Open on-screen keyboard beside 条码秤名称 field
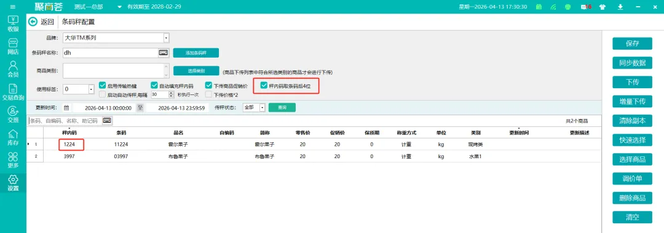Screen dimensions: 664x233 click(164, 53)
